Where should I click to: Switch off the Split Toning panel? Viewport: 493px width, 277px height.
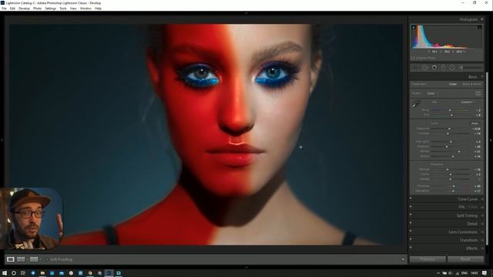coord(411,215)
